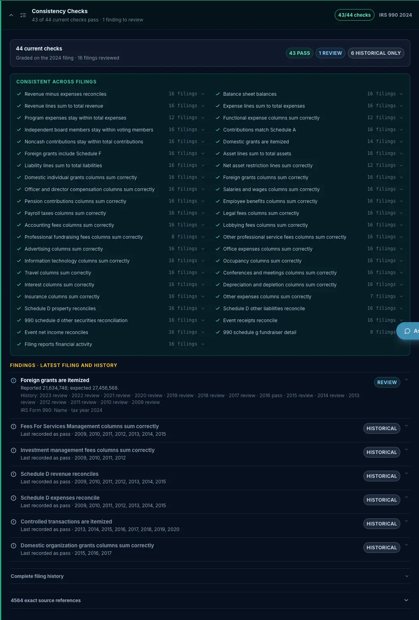Click 'Information technology columns sum correctly' row
The width and height of the screenshot is (419, 620).
click(111, 261)
